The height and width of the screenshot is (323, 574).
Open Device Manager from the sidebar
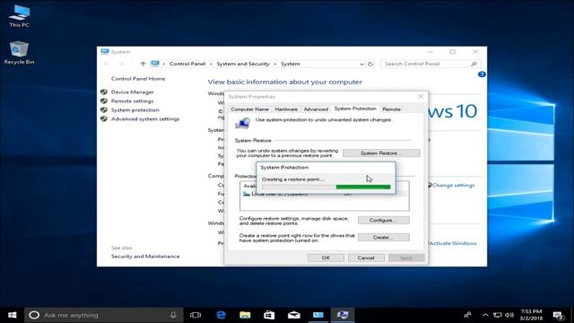[132, 92]
